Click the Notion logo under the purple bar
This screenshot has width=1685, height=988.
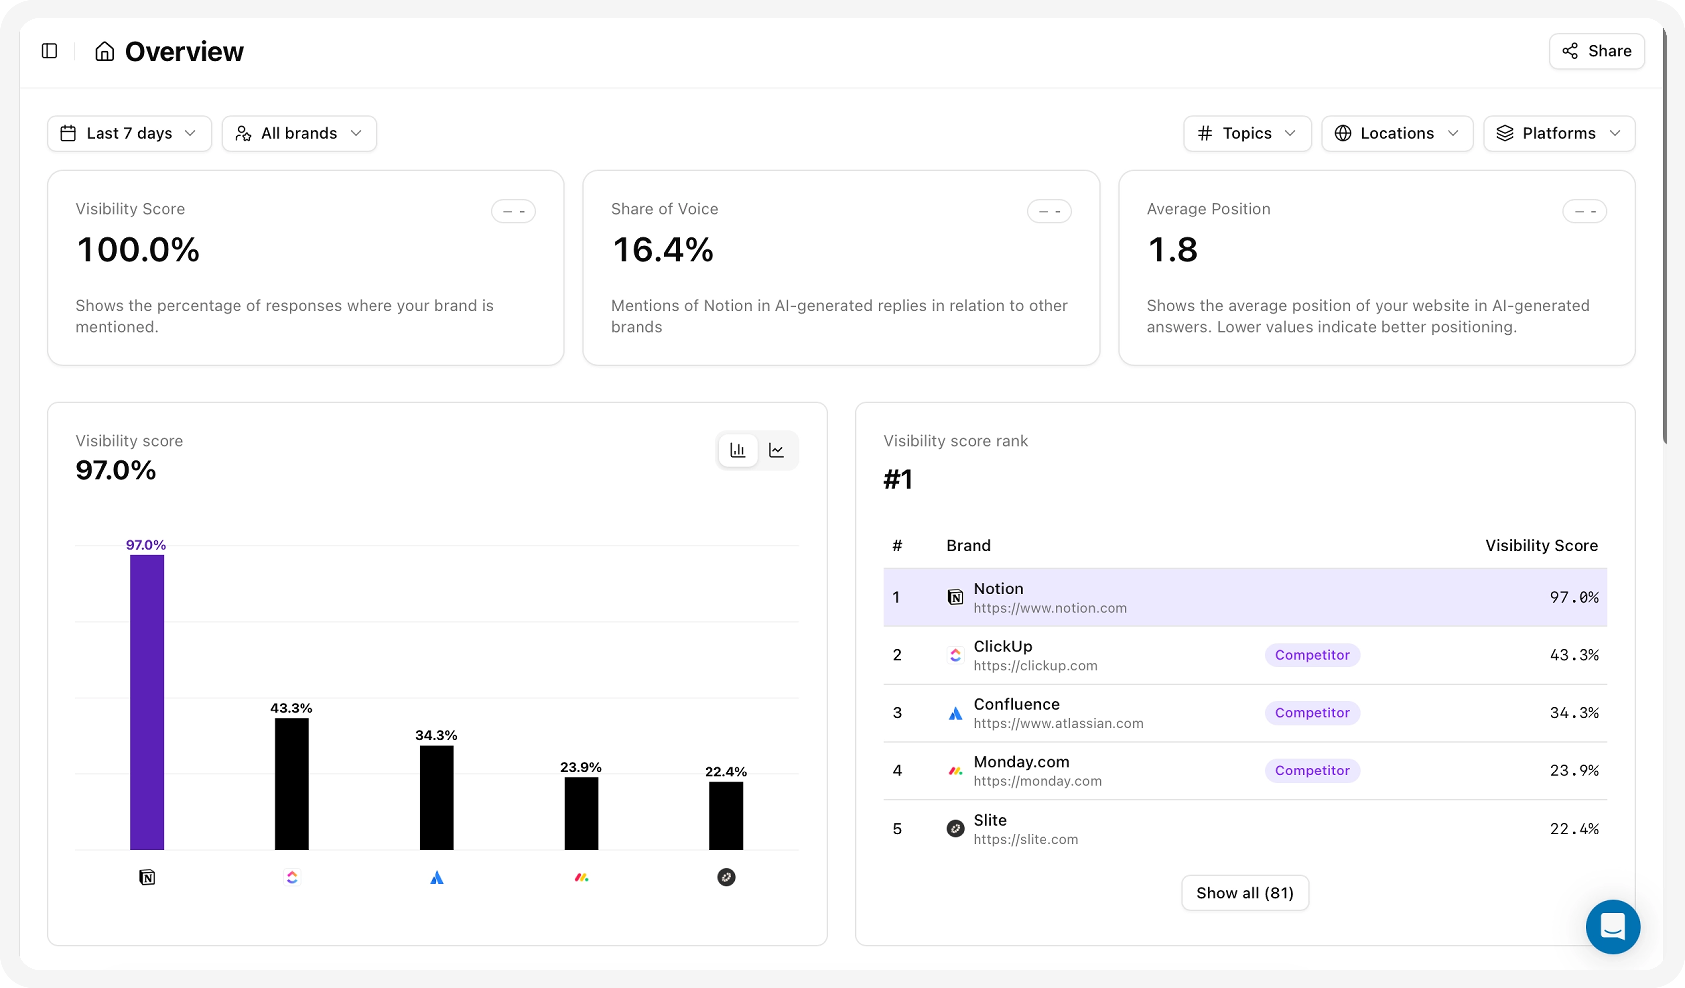tap(147, 877)
